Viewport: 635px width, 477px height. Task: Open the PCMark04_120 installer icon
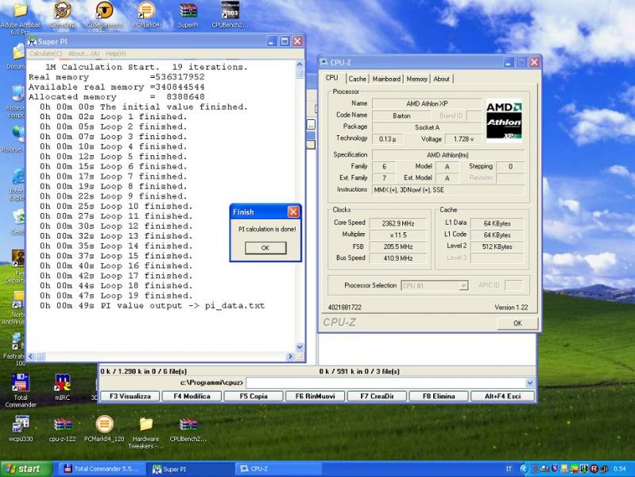tap(104, 425)
